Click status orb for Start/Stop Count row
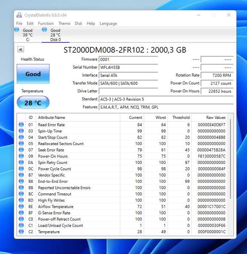The image size is (247, 254). (x=21, y=137)
